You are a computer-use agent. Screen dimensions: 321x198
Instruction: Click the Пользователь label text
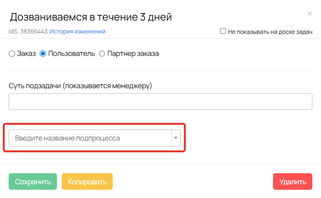(71, 54)
